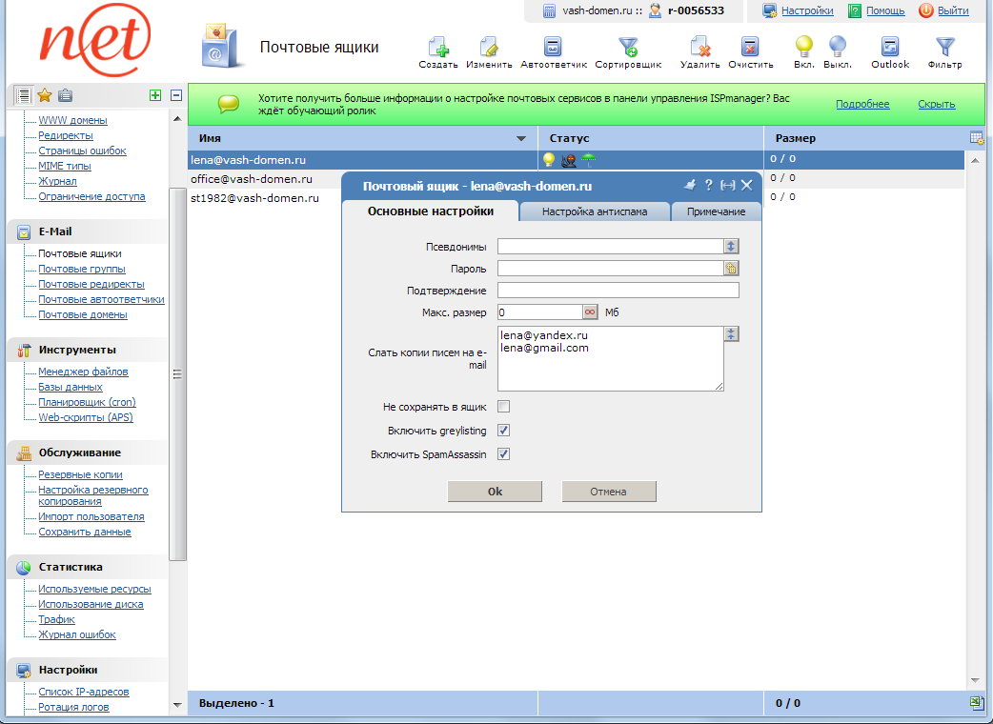
Task: Click the Создать (Create) toolbar icon
Action: click(x=437, y=48)
